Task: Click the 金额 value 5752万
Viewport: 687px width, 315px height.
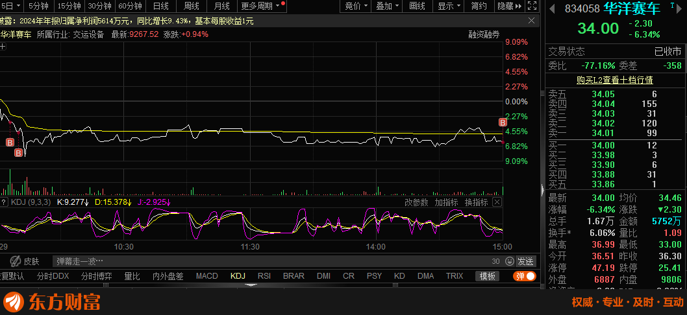Action: click(x=667, y=222)
